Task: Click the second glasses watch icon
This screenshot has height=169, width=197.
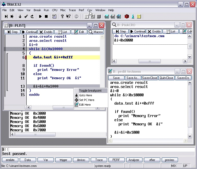Action: (x=113, y=16)
